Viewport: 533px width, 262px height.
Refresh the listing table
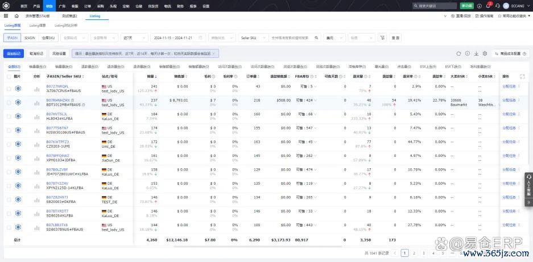pyautogui.click(x=458, y=53)
